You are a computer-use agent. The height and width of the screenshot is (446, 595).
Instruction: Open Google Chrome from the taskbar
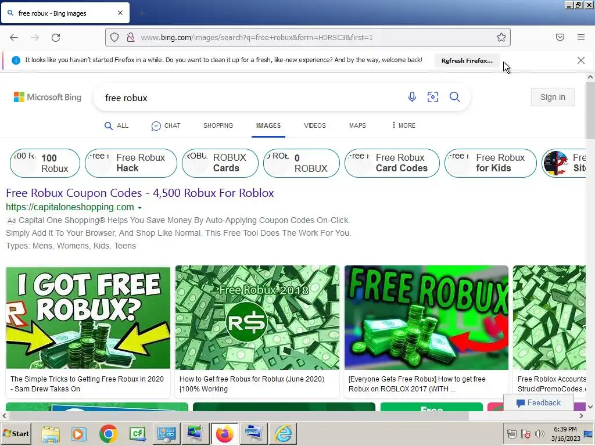[x=108, y=434]
